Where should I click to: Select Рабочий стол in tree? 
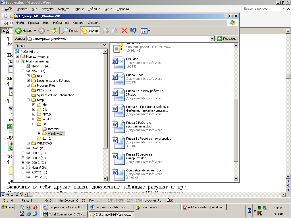(x=30, y=52)
